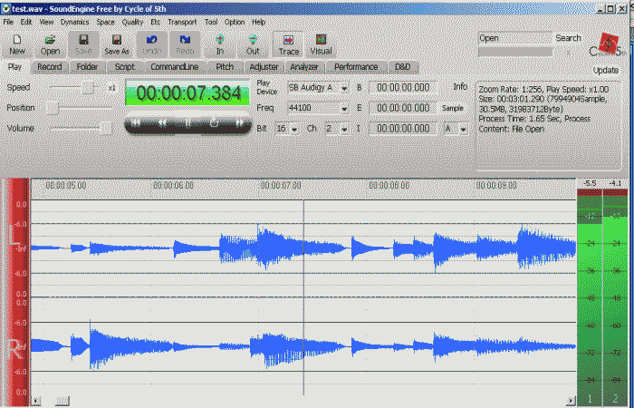Viewport: 634px width, 408px height.
Task: Click the Save As toolbar icon
Action: click(117, 44)
